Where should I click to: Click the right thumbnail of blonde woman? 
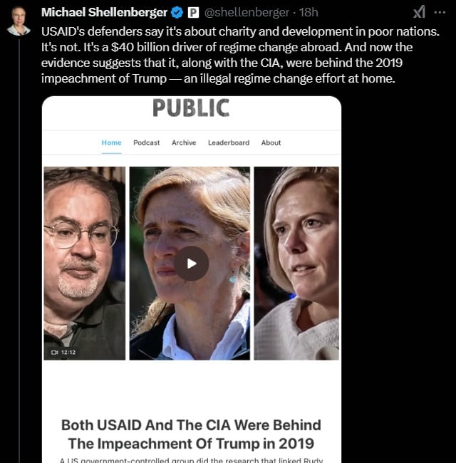(x=296, y=263)
